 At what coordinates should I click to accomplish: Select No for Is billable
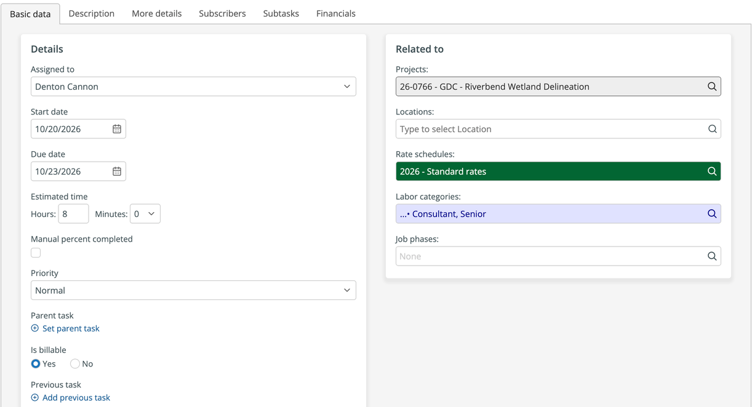75,364
